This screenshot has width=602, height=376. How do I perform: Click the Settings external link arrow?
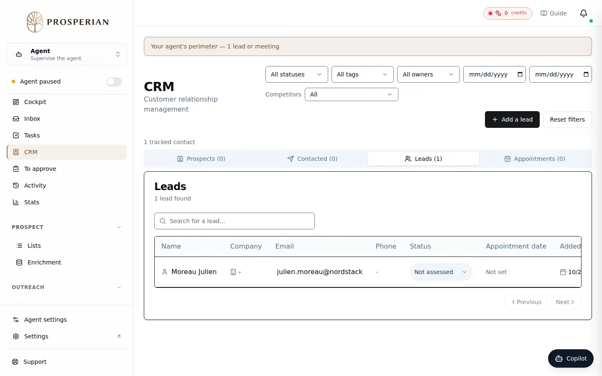[119, 336]
